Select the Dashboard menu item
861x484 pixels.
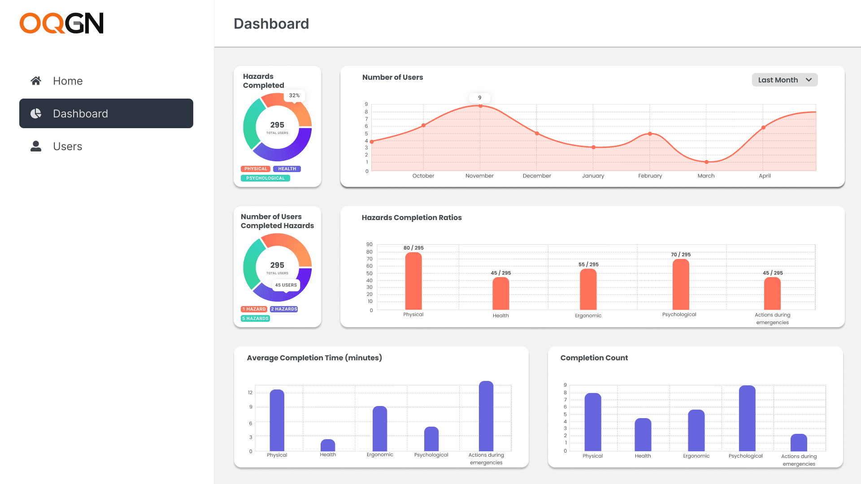point(106,113)
